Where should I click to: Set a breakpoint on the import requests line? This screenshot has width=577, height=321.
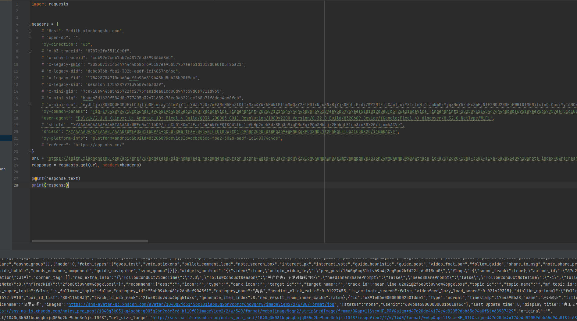[x=24, y=4]
